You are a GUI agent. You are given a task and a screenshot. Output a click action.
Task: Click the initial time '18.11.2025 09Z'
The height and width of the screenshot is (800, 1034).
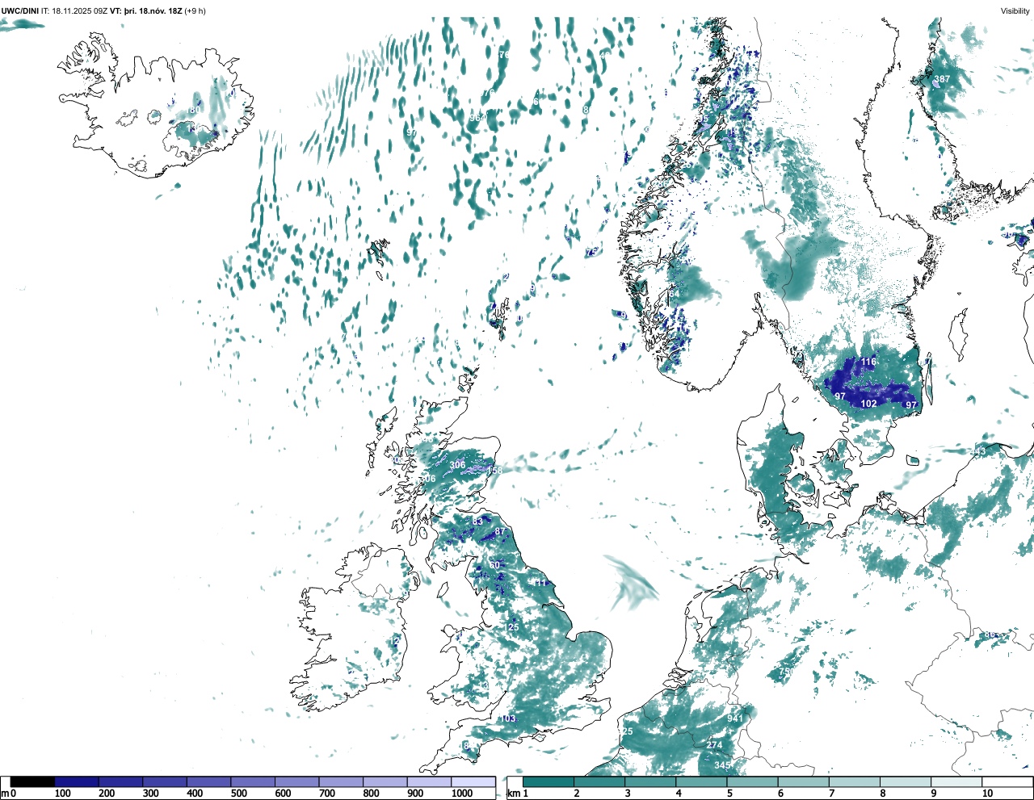80,10
